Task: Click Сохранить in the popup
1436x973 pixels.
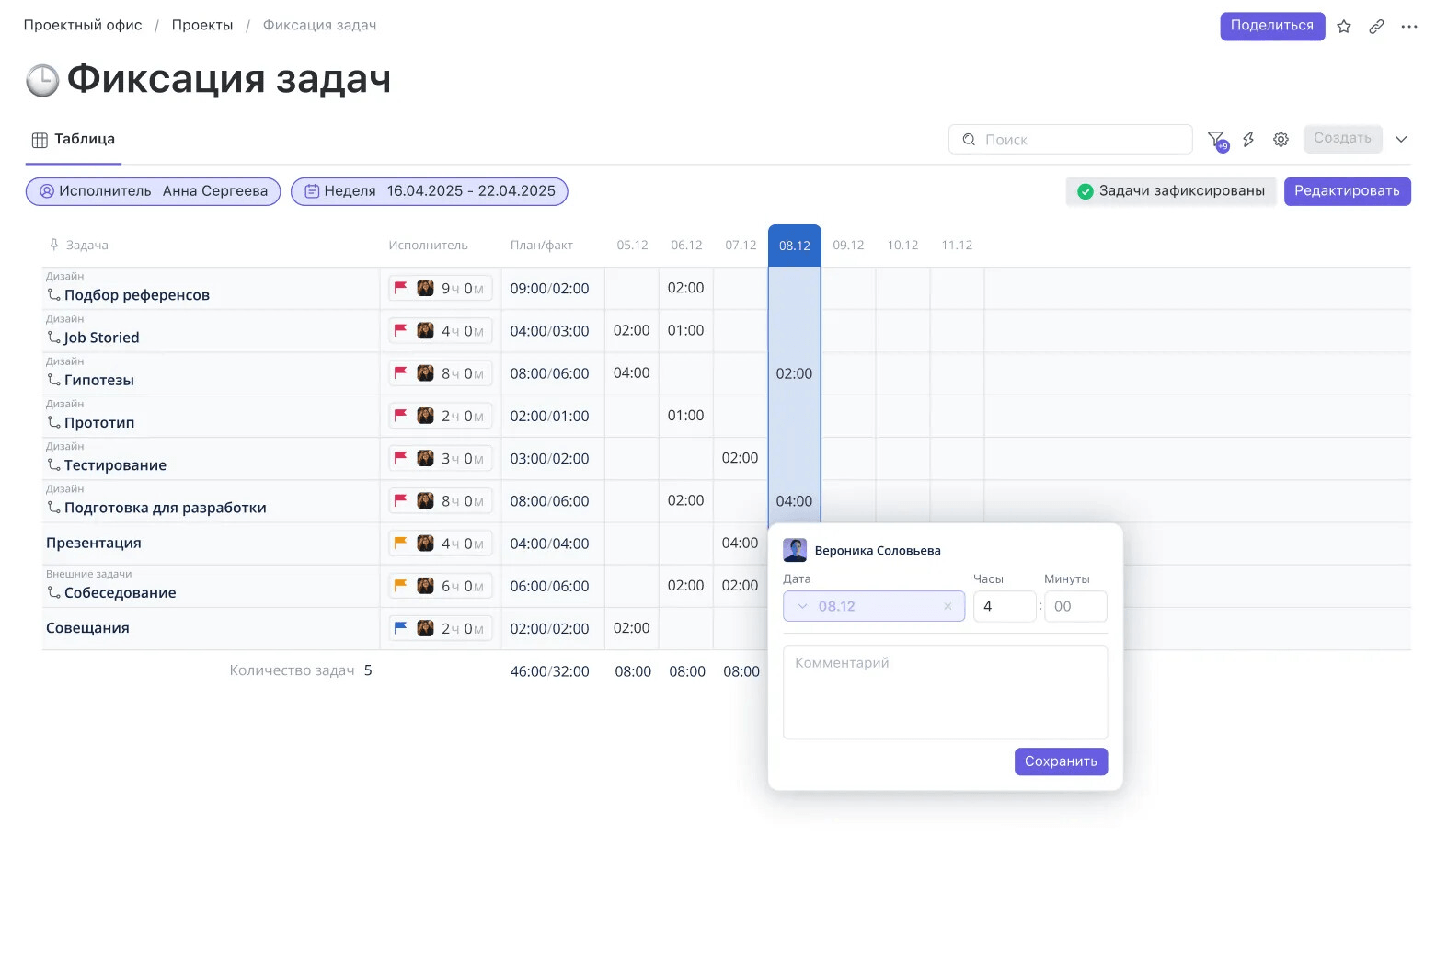Action: pos(1061,761)
